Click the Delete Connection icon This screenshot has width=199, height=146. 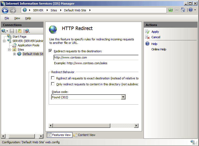click(x=27, y=31)
